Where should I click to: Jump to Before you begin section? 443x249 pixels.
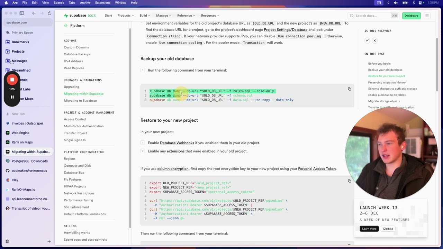coord(379,64)
